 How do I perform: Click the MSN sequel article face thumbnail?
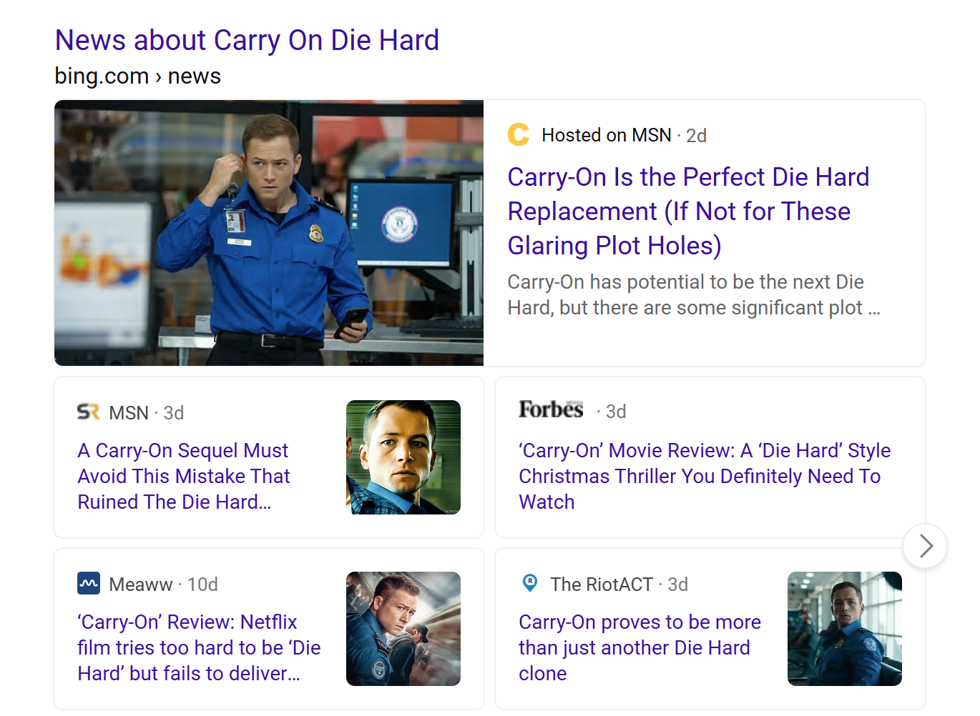tap(403, 457)
